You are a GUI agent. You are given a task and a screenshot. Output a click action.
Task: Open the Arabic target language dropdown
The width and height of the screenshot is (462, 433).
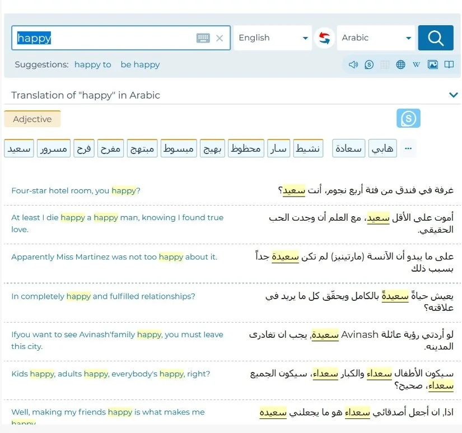click(376, 38)
